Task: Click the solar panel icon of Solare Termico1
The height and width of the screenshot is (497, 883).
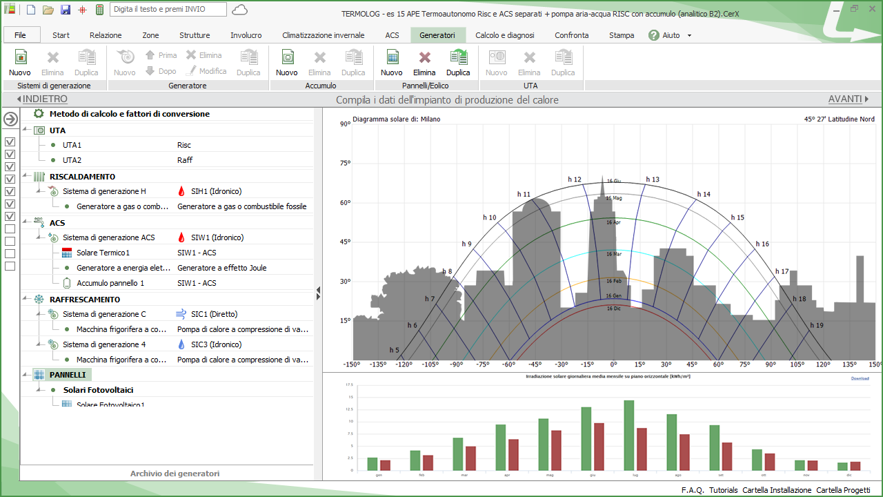Action: [67, 253]
